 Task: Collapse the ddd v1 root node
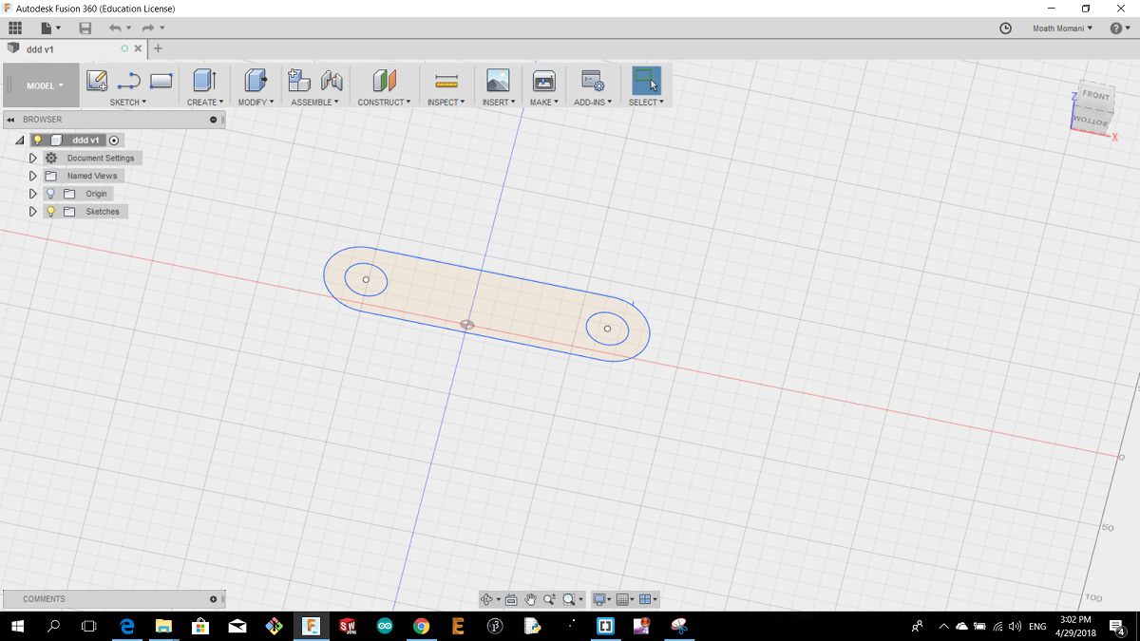pos(20,140)
